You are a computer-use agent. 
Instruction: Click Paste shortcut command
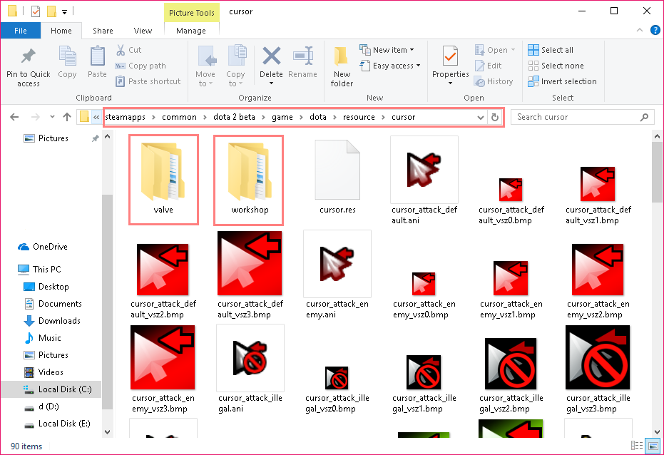tap(148, 81)
